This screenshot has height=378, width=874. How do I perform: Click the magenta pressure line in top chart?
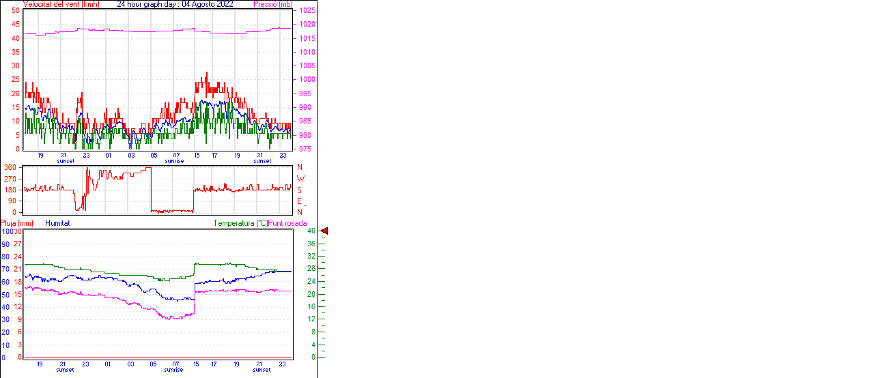tap(137, 31)
